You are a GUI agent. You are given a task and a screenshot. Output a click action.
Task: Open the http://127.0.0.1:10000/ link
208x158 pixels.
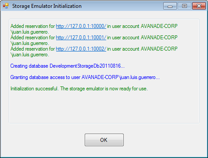click(81, 26)
